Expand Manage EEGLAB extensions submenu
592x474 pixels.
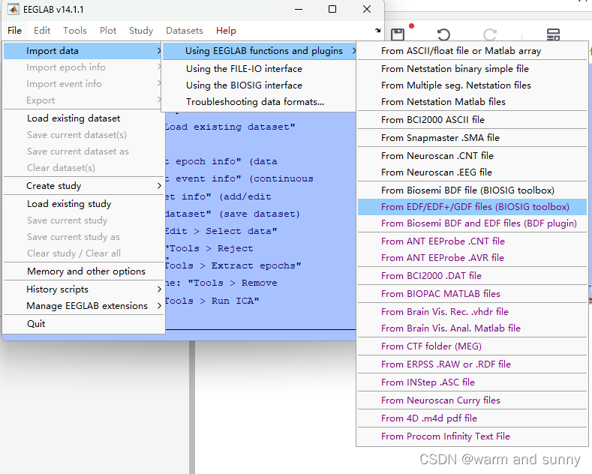point(84,306)
